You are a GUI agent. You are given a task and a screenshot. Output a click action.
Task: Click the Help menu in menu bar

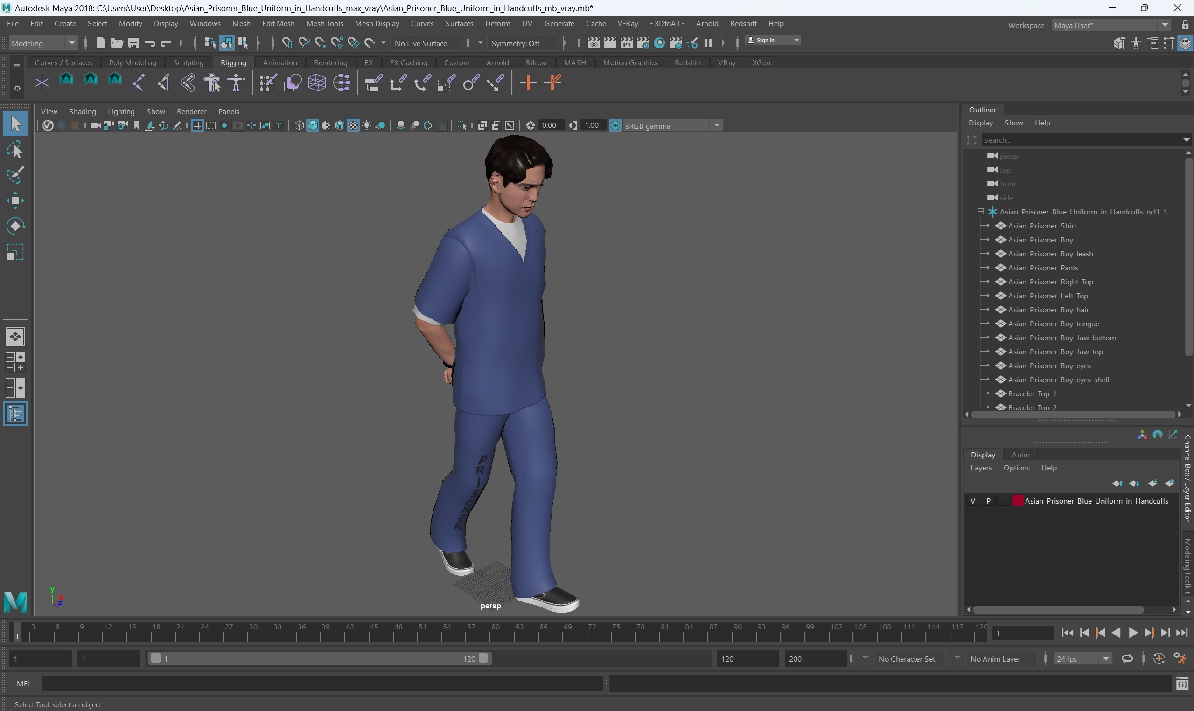775,24
